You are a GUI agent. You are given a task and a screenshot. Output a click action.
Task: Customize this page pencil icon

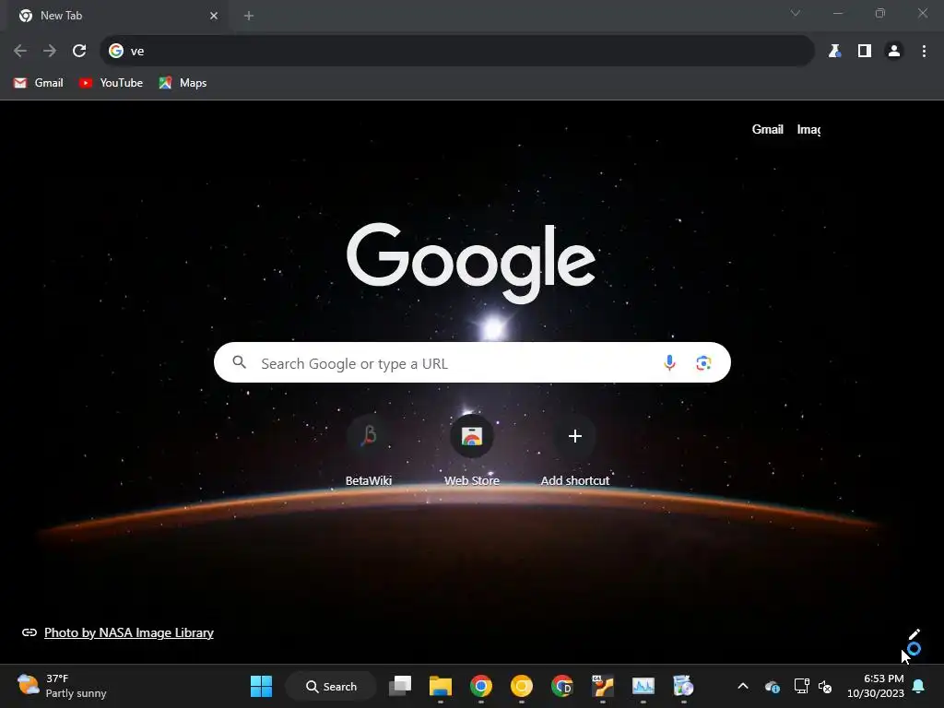pos(914,635)
